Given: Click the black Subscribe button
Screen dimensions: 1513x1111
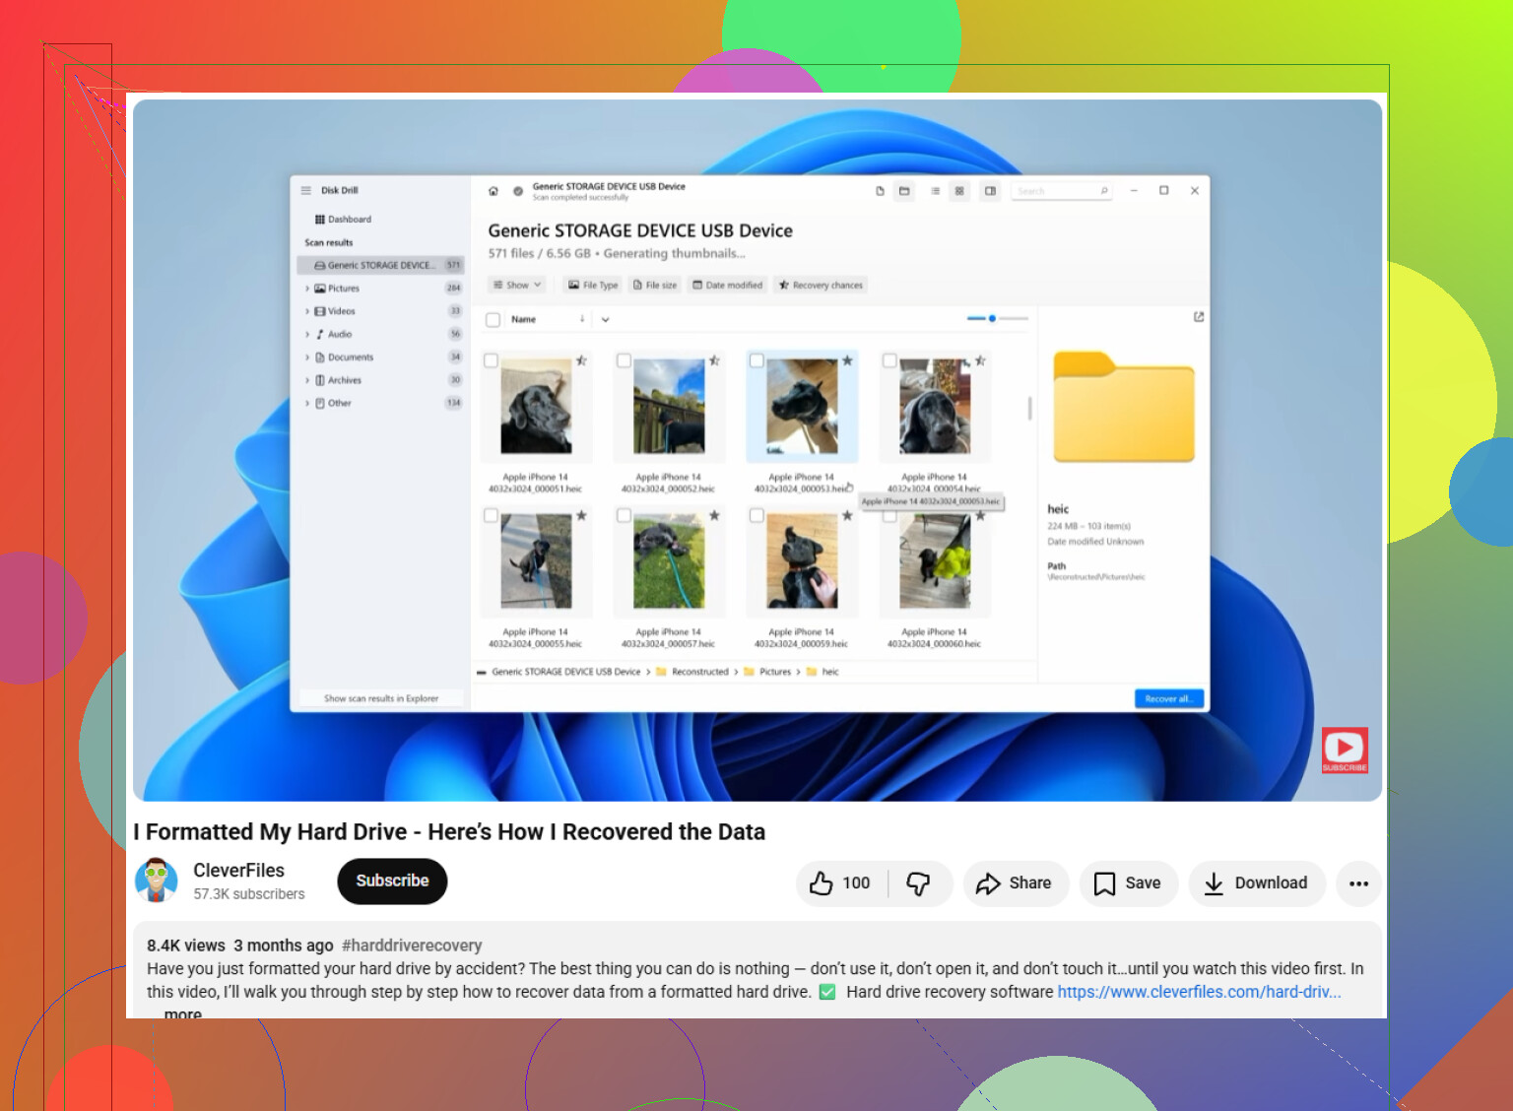Looking at the screenshot, I should 392,882.
